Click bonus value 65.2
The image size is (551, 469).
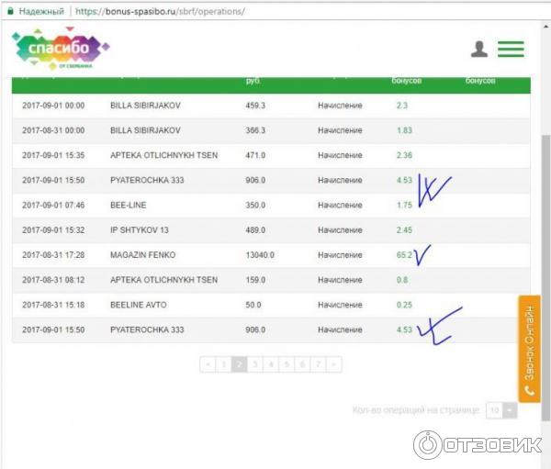[404, 255]
